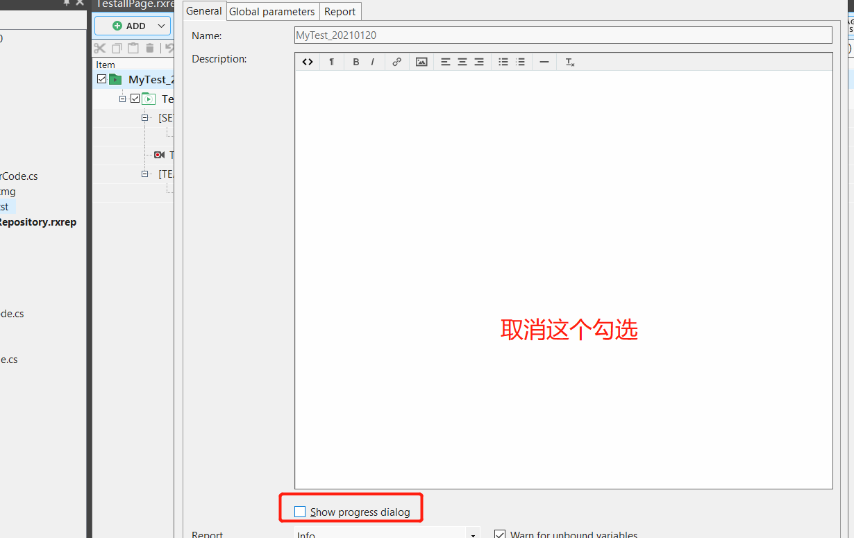854x538 pixels.
Task: Toggle HTML code view in description editor
Action: point(308,62)
